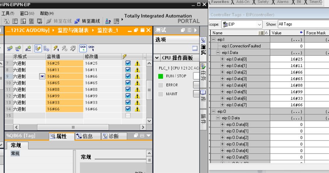Collapse the CPU 操作面板 section
This screenshot has width=329, height=173.
pos(156,58)
